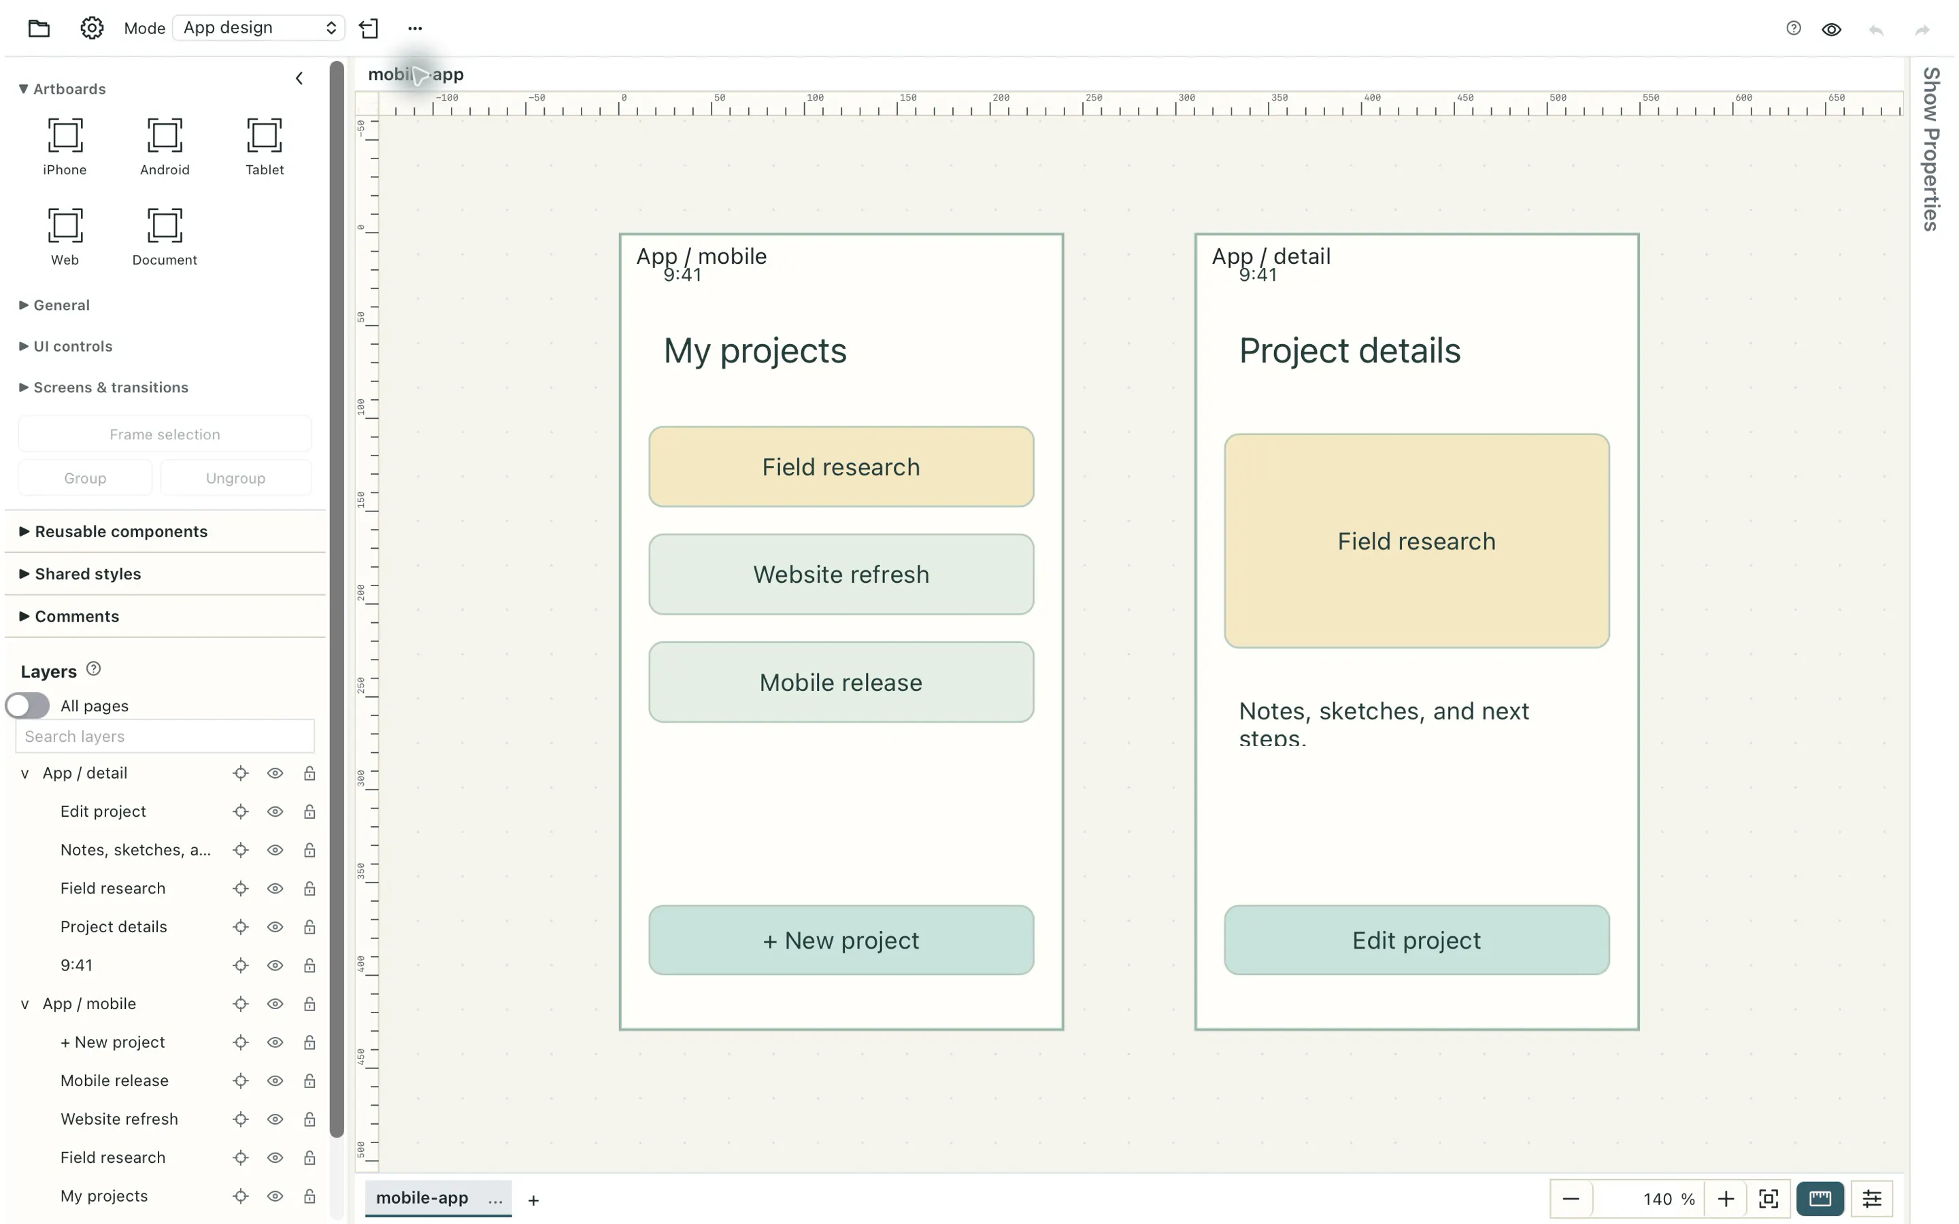Select the mobile-app page tab
This screenshot has width=1959, height=1224.
(422, 1197)
